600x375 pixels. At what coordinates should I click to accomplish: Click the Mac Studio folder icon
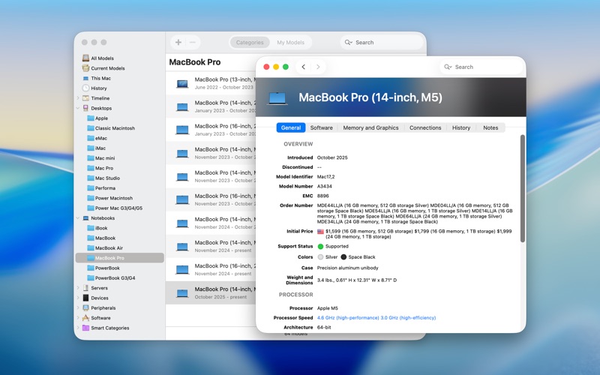tap(91, 178)
